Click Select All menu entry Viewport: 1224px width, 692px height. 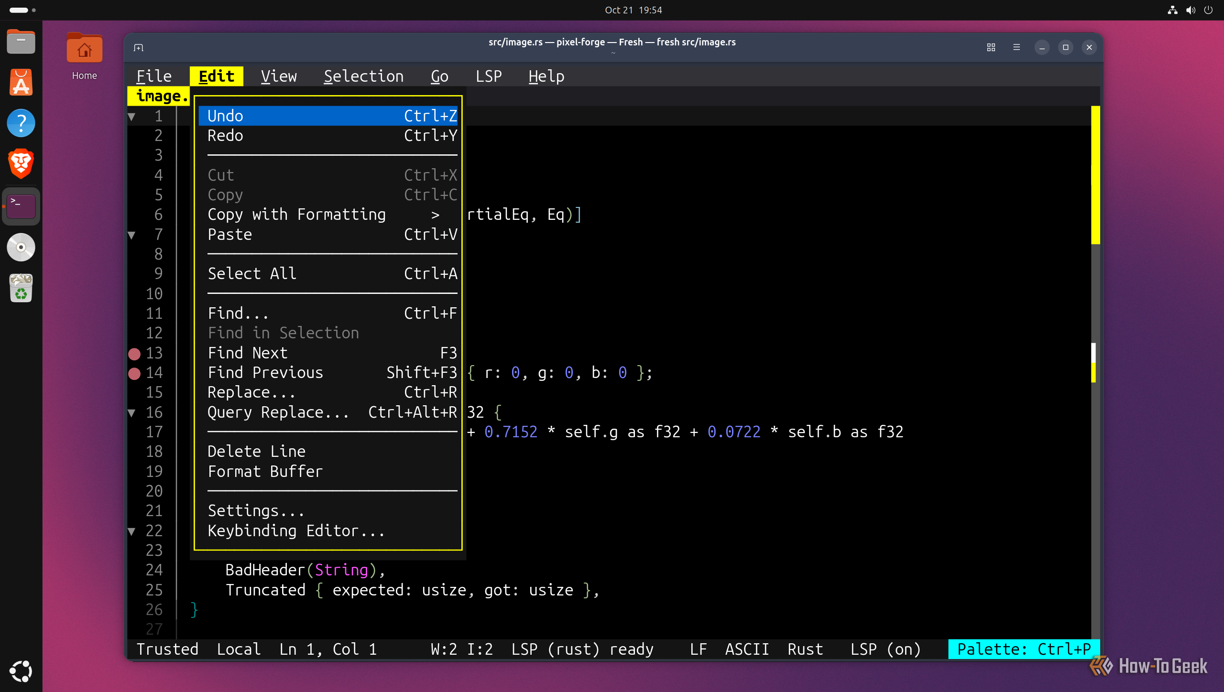328,273
